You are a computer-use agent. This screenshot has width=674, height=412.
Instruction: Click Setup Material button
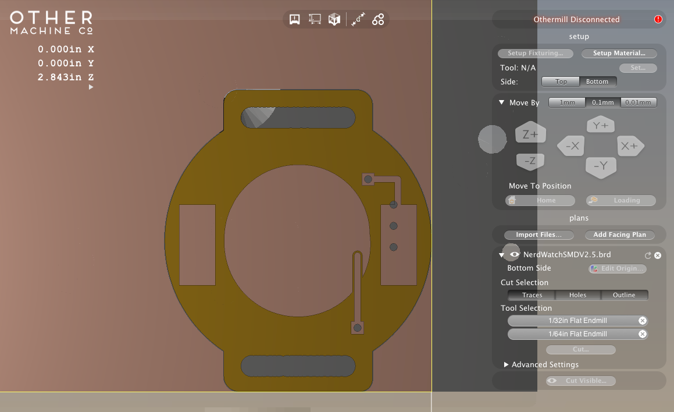pos(619,53)
